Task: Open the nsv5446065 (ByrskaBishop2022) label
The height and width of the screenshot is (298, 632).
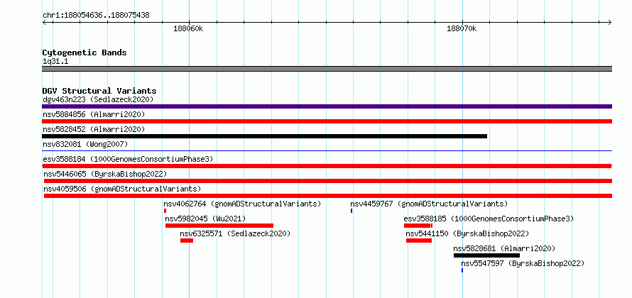Action: [105, 174]
